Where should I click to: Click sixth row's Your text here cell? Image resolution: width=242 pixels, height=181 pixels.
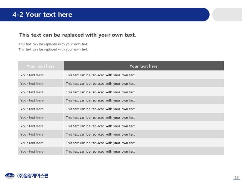coord(41,117)
